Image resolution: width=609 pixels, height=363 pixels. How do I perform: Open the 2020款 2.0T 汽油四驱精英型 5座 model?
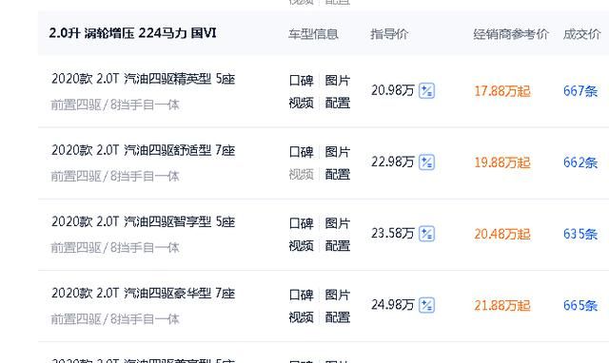tap(143, 79)
